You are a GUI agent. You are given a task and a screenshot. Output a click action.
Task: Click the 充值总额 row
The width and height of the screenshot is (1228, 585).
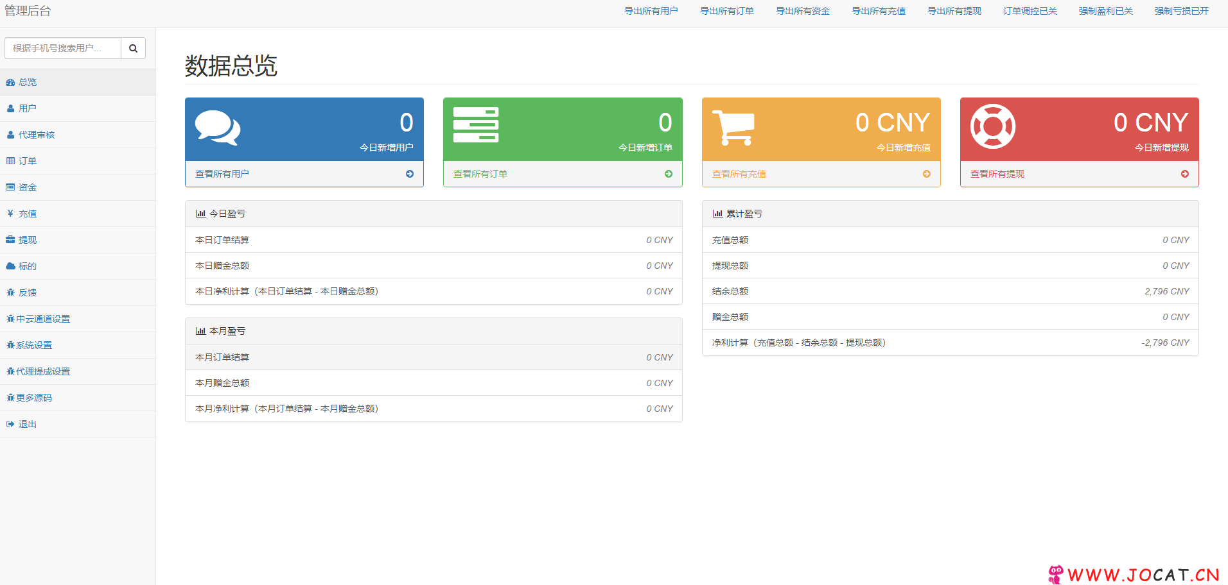click(x=951, y=240)
